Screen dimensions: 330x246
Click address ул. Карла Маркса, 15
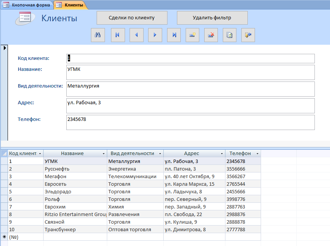[194, 184]
